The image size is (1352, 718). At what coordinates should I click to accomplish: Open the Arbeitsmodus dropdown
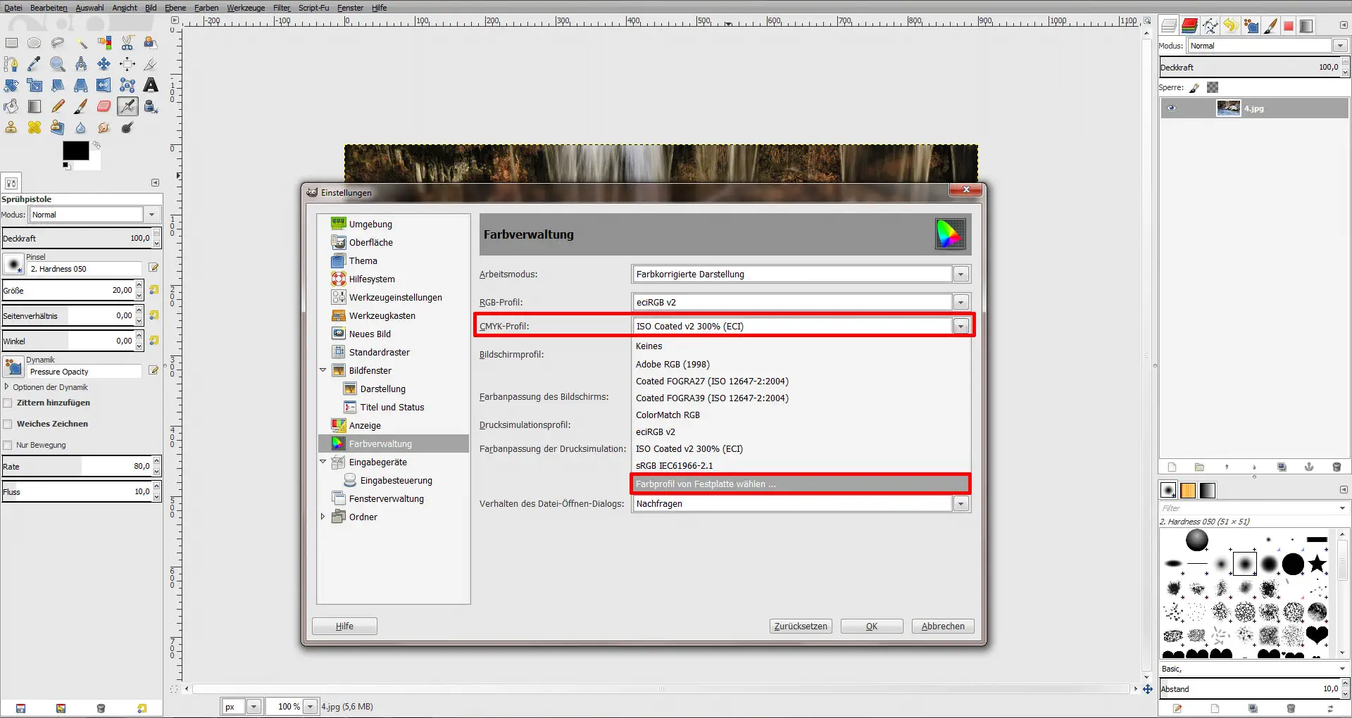pyautogui.click(x=961, y=274)
